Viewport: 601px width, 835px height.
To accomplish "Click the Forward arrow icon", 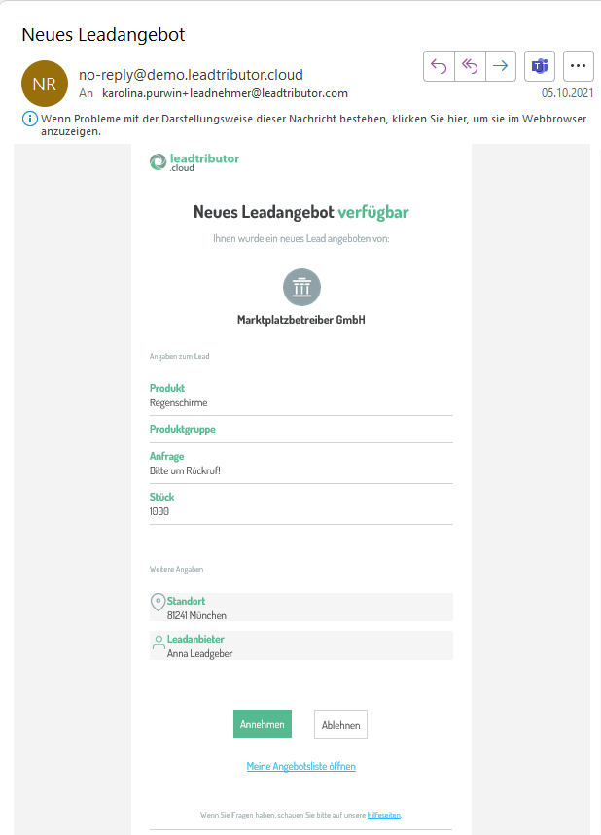I will pyautogui.click(x=501, y=66).
